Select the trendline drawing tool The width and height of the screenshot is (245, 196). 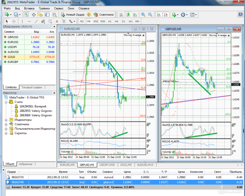(x=36, y=21)
